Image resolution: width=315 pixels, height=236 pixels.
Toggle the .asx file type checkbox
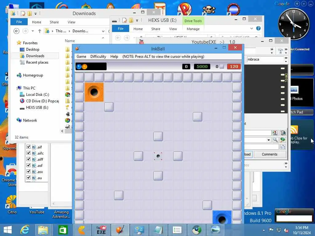[x=28, y=171]
